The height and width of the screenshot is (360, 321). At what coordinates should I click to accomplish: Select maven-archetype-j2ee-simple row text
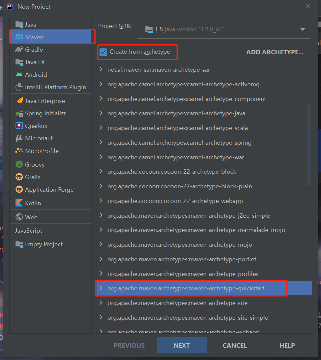click(x=189, y=216)
